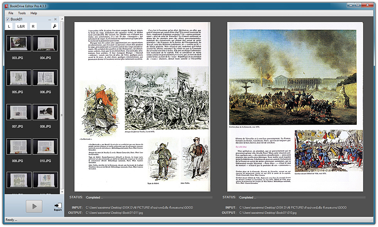Viewport: 378px width, 227px height.
Task: Close the Book01 panel
Action: [56, 19]
